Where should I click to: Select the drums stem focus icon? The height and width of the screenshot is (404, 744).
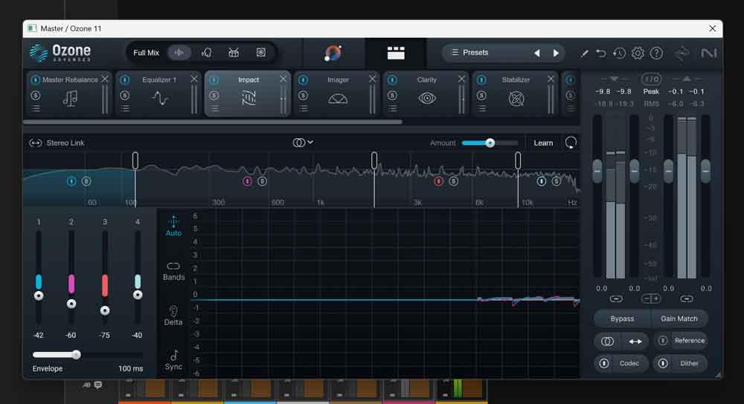point(234,53)
